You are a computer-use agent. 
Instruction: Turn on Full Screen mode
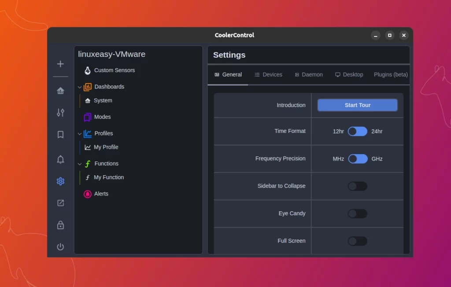tap(358, 241)
